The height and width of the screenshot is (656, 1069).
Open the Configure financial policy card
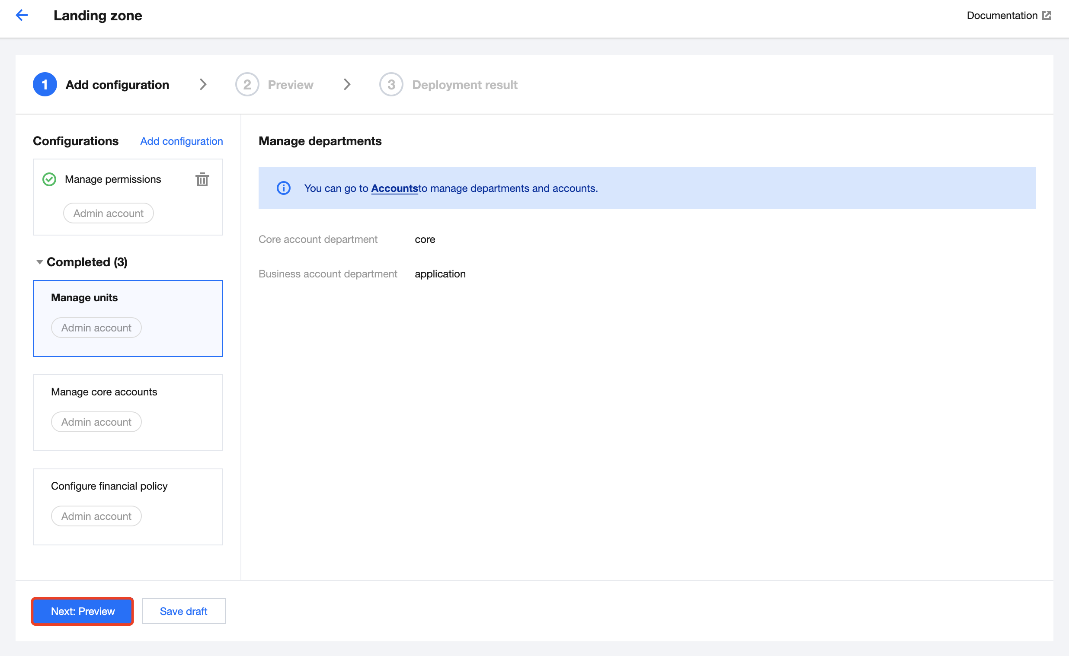128,506
